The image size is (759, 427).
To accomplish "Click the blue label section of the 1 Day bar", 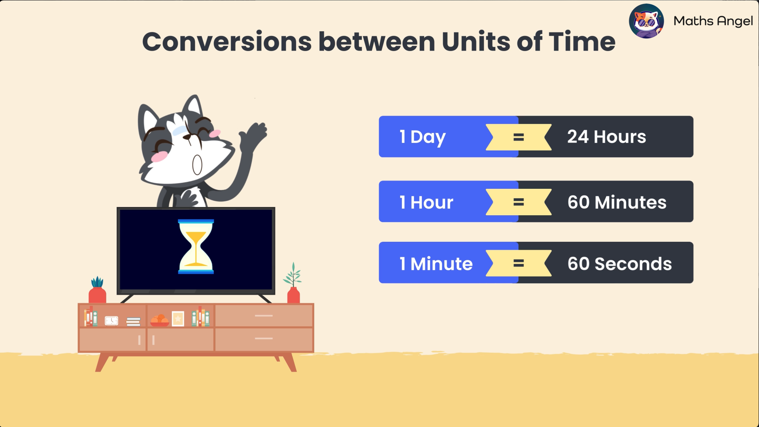I will pyautogui.click(x=423, y=136).
